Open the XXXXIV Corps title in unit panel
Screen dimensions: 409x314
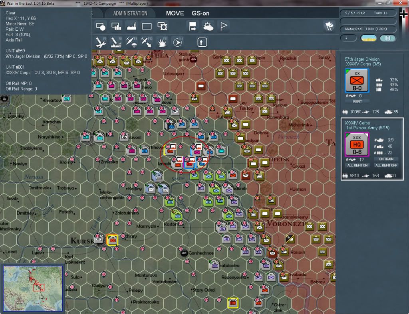(357, 123)
